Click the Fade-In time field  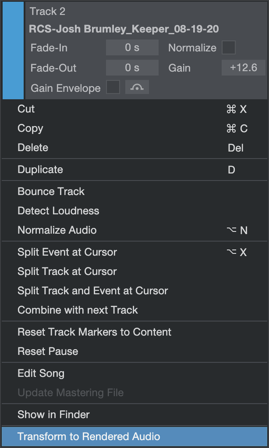pyautogui.click(x=132, y=47)
